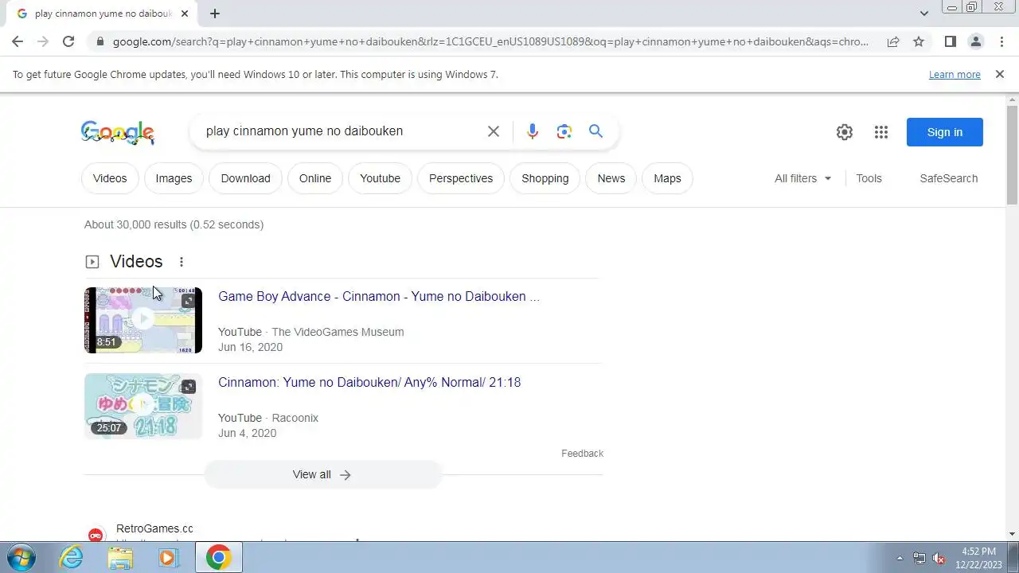Select the Online filter chip

click(315, 178)
